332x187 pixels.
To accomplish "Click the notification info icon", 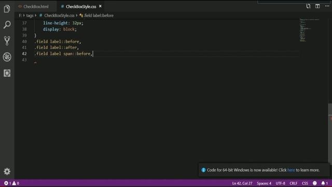I will coord(203,170).
